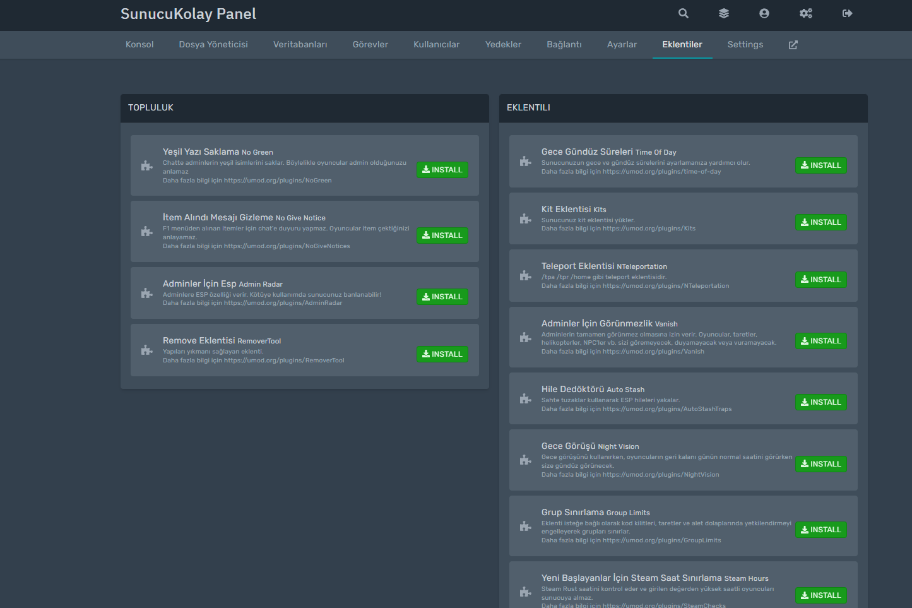Click the umod.org/plugins/NightVision info line
Screen dimensions: 912x608
point(631,475)
